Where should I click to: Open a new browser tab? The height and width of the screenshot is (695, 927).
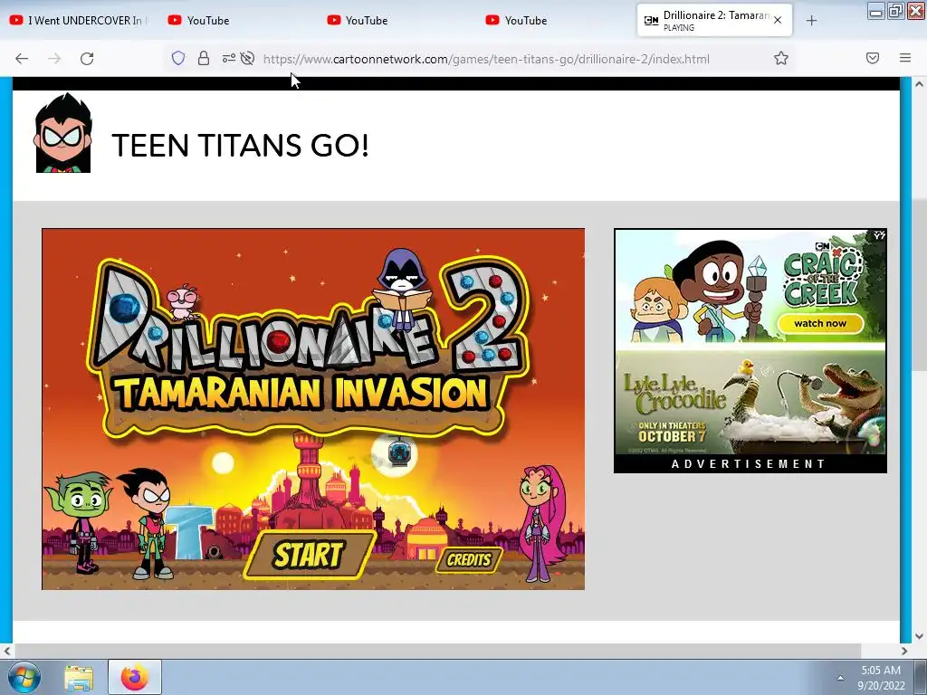click(812, 21)
